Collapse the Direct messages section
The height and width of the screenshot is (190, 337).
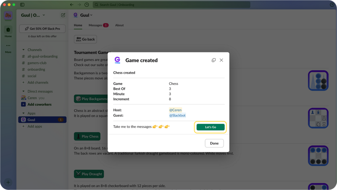click(x=23, y=92)
